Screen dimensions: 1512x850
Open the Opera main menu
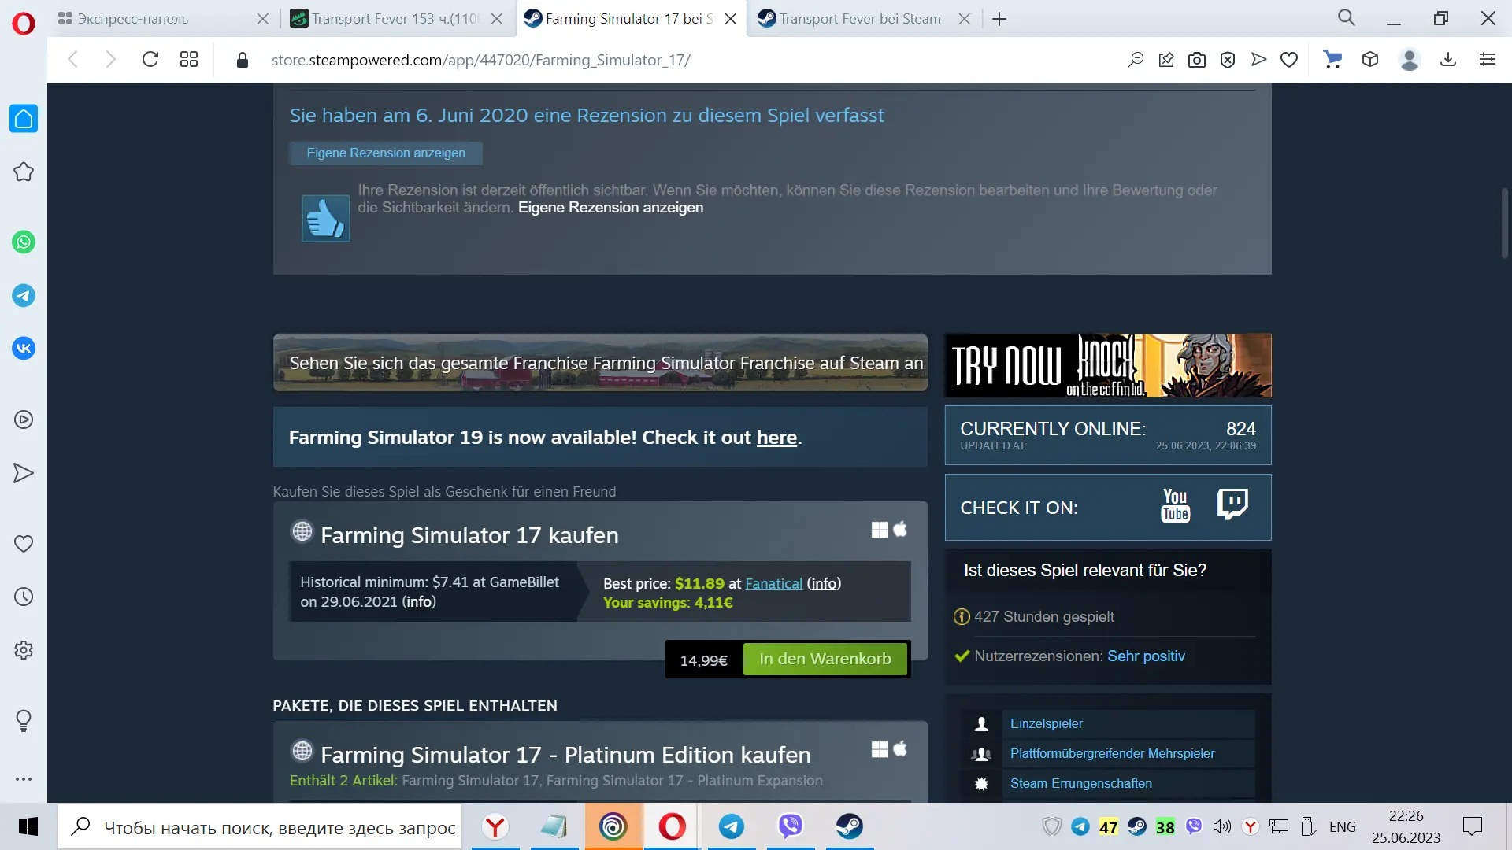24,24
